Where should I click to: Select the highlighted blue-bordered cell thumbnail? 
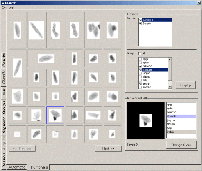pos(55,115)
